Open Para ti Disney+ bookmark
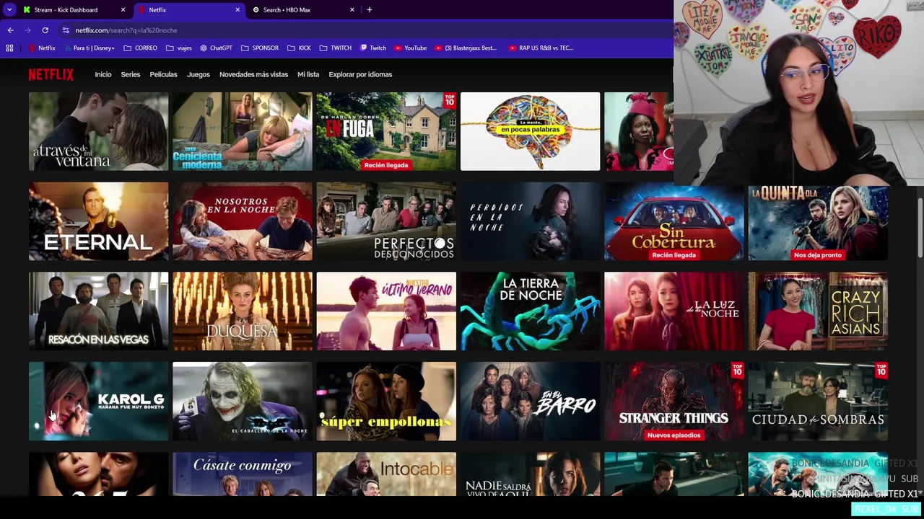Image resolution: width=924 pixels, height=519 pixels. (90, 48)
